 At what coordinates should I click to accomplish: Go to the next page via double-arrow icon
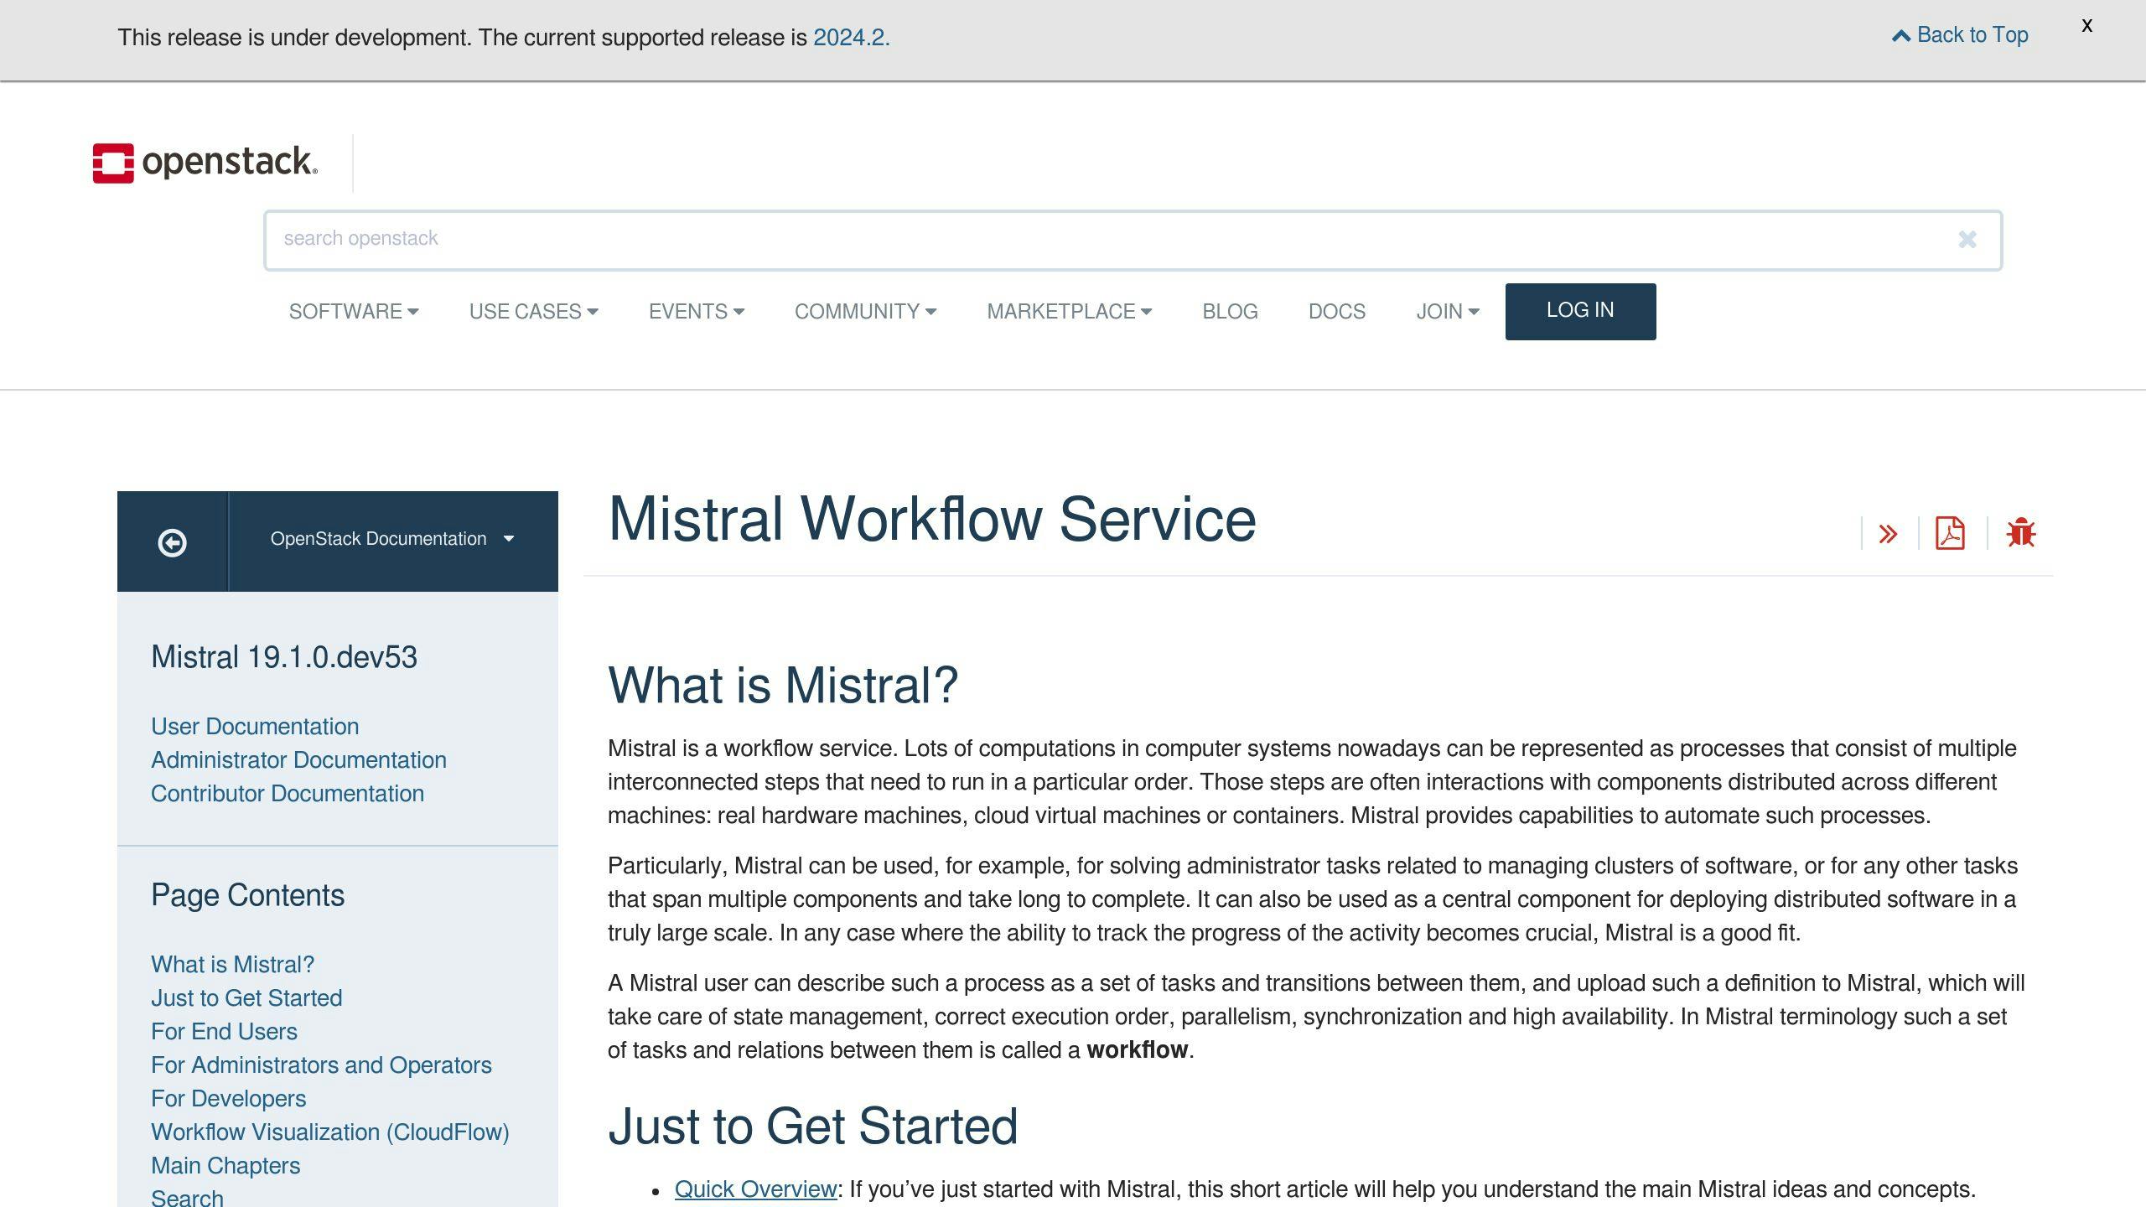pos(1889,533)
